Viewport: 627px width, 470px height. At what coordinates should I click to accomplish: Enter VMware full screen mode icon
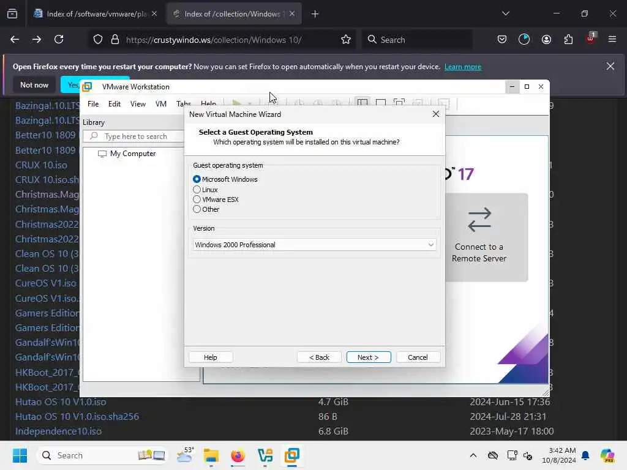(399, 103)
